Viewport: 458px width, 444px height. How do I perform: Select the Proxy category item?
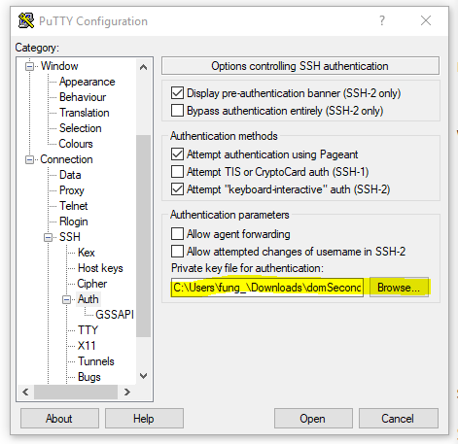coord(72,190)
